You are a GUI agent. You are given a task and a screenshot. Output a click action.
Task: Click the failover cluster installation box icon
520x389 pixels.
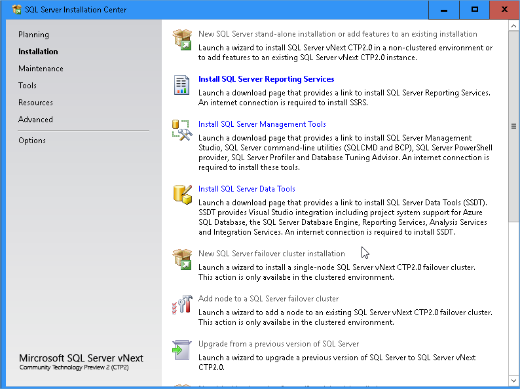(x=182, y=259)
